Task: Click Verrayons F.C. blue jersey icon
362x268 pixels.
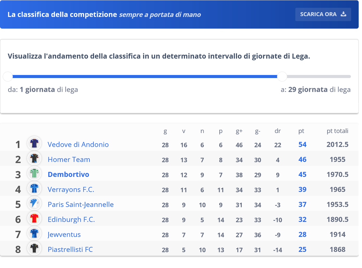Action: tap(34, 189)
